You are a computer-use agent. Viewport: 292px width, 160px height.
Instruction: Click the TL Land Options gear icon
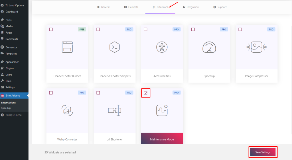[2, 5]
